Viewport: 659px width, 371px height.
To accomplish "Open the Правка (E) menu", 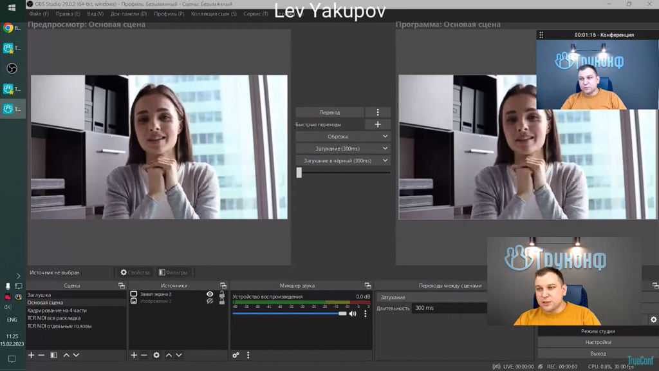I will (68, 14).
